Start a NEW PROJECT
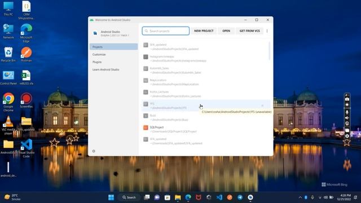 pos(204,31)
